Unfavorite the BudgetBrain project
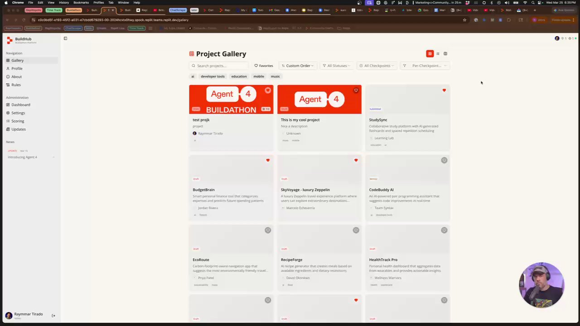The width and height of the screenshot is (580, 326). 268,160
